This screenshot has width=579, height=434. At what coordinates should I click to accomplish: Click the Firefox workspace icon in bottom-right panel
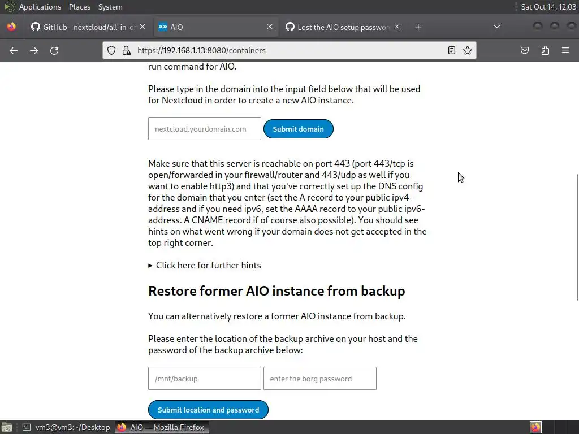click(x=535, y=427)
